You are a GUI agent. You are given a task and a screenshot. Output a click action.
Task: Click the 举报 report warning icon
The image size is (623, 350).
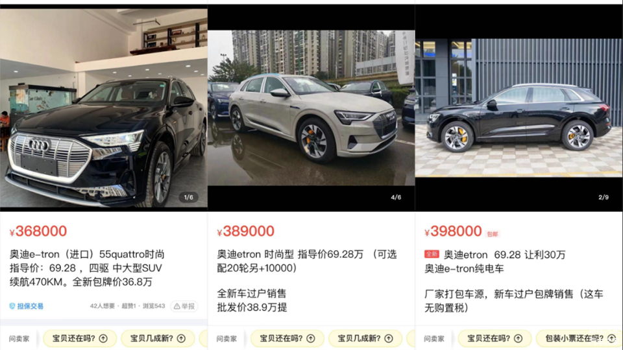point(177,306)
